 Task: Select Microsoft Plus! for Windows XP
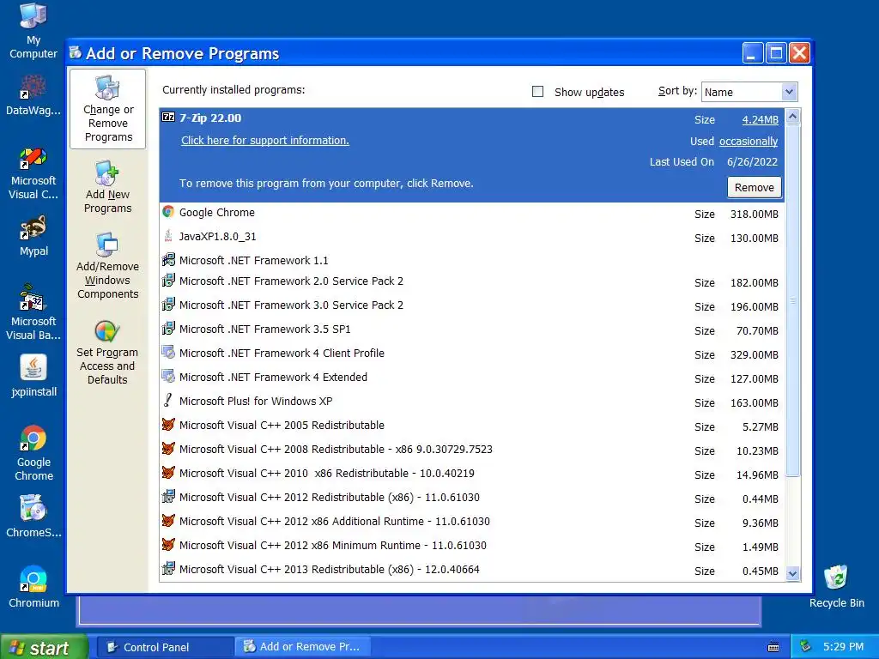coord(471,402)
